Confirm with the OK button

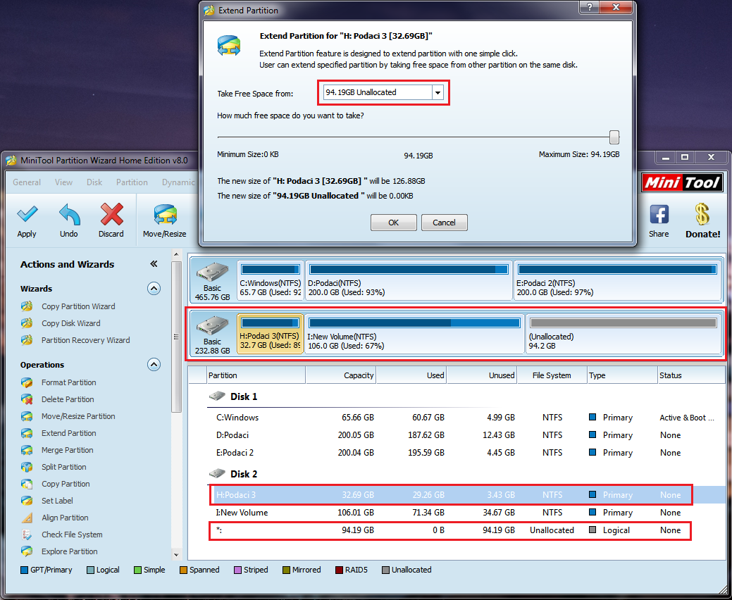394,223
